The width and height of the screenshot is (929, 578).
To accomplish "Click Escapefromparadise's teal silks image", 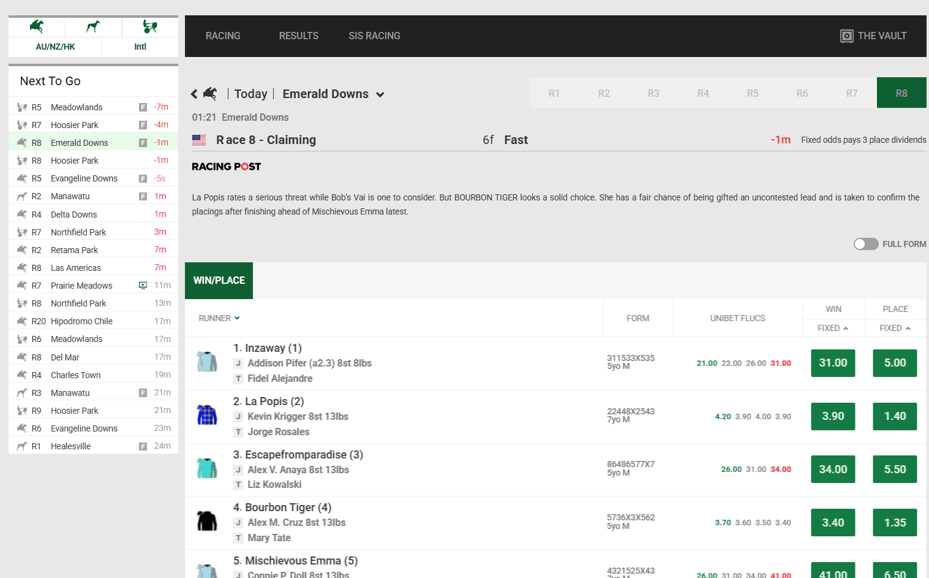I will point(207,468).
